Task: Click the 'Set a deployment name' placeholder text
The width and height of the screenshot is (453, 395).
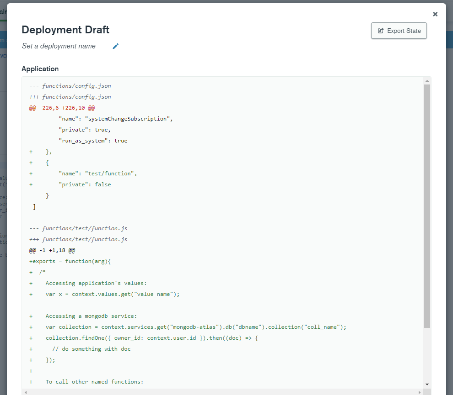Action: pyautogui.click(x=59, y=46)
